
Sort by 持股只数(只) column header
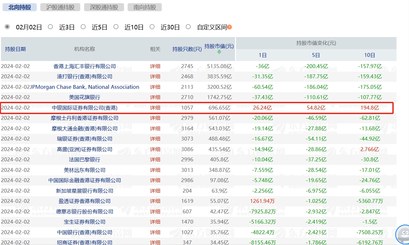[187, 49]
